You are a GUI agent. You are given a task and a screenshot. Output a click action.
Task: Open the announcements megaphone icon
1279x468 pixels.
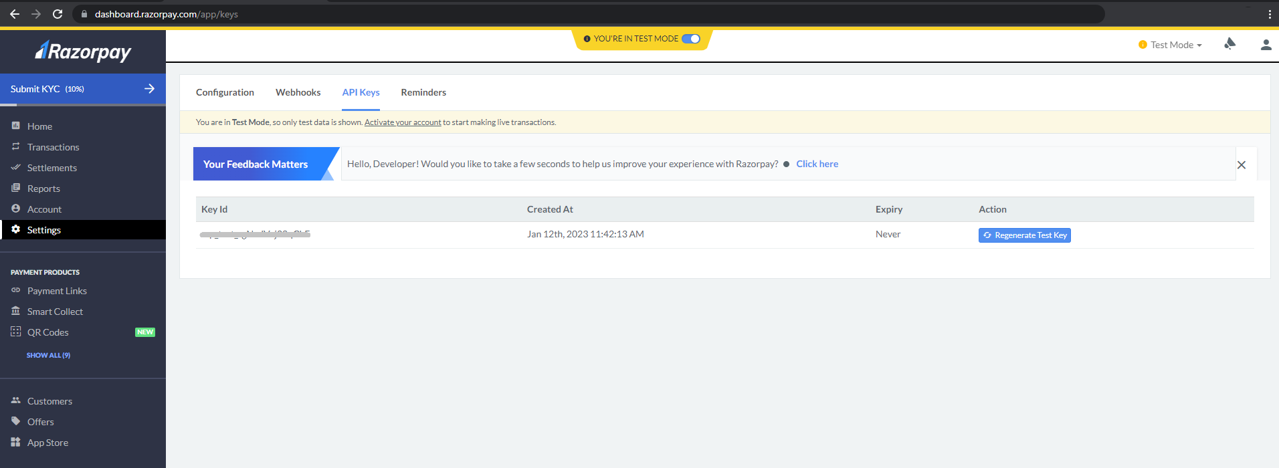pyautogui.click(x=1229, y=44)
